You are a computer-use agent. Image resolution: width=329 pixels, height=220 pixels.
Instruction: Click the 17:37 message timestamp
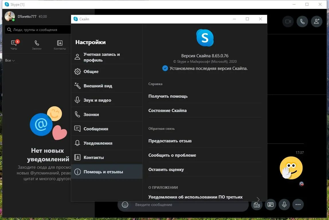point(300,152)
